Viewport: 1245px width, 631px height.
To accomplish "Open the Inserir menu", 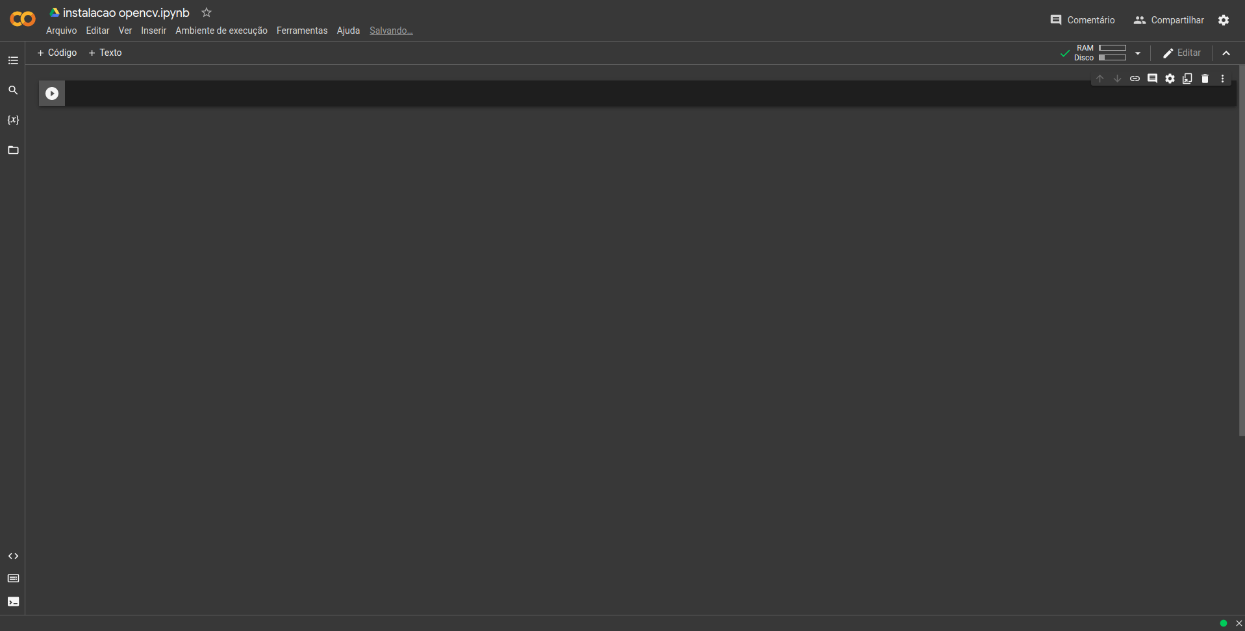I will [x=154, y=31].
